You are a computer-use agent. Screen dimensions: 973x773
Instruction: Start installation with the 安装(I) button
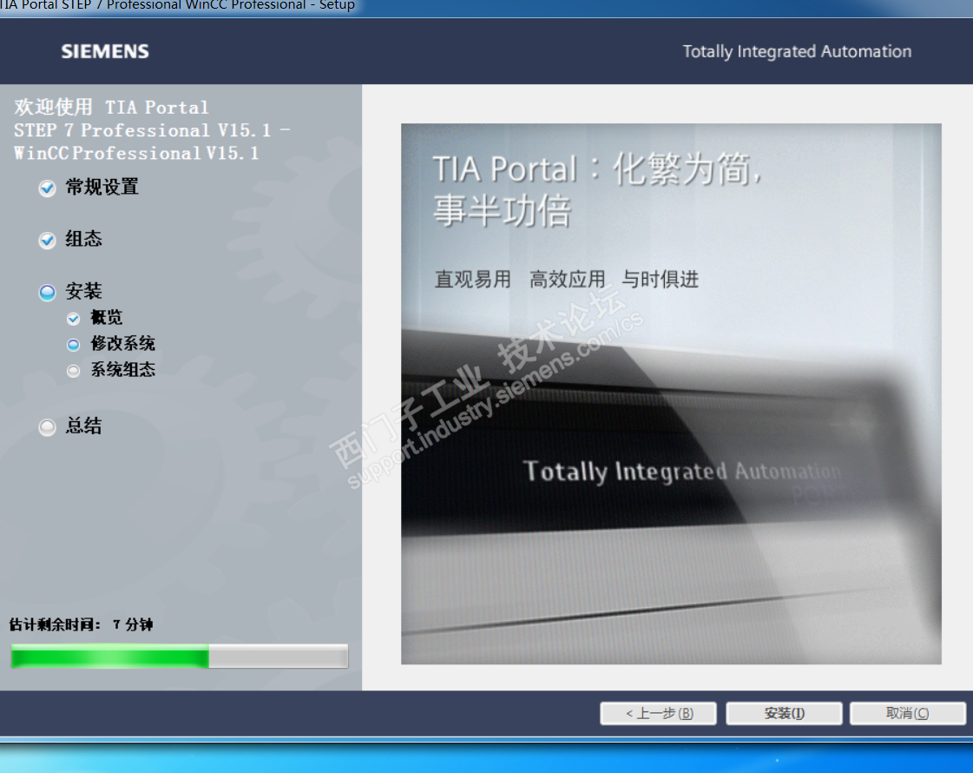(785, 713)
